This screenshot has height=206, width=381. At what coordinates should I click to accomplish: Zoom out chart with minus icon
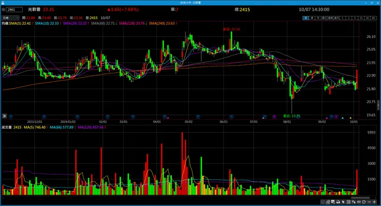tap(369, 202)
